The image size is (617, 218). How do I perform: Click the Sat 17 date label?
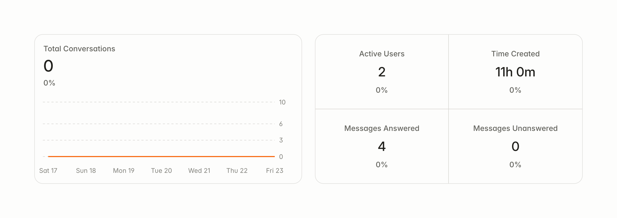pyautogui.click(x=48, y=170)
